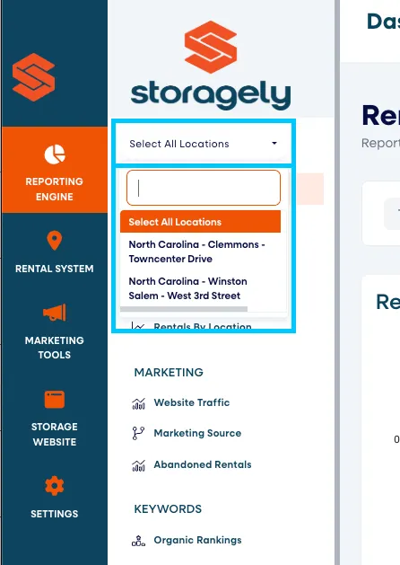Open Settings gear icon
400x565 pixels.
55,486
